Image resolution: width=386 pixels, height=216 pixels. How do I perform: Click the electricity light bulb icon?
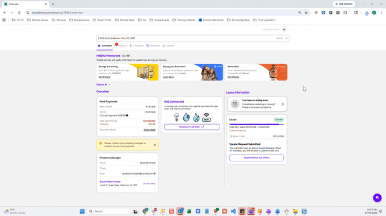[176, 117]
